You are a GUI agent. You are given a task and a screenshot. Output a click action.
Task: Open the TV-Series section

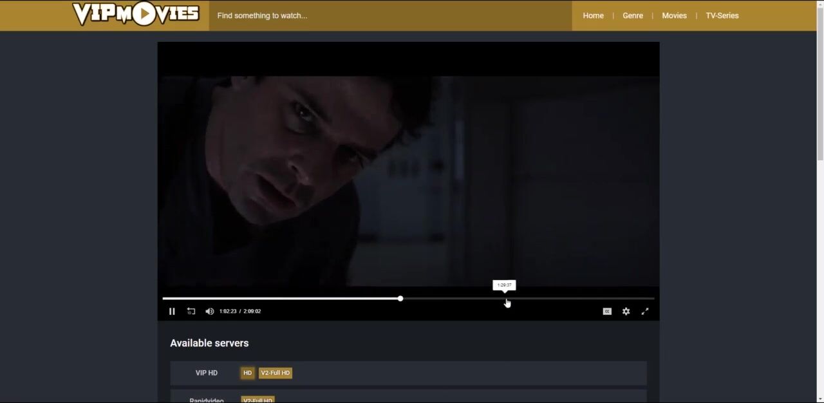(722, 15)
